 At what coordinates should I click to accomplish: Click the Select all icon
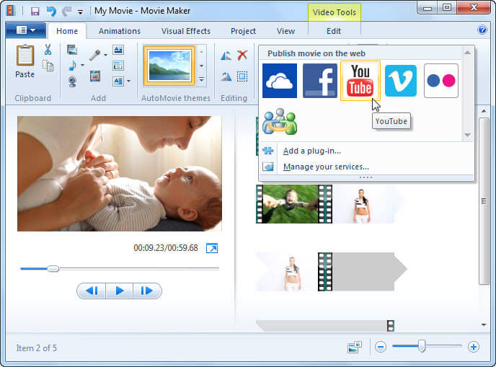click(242, 76)
